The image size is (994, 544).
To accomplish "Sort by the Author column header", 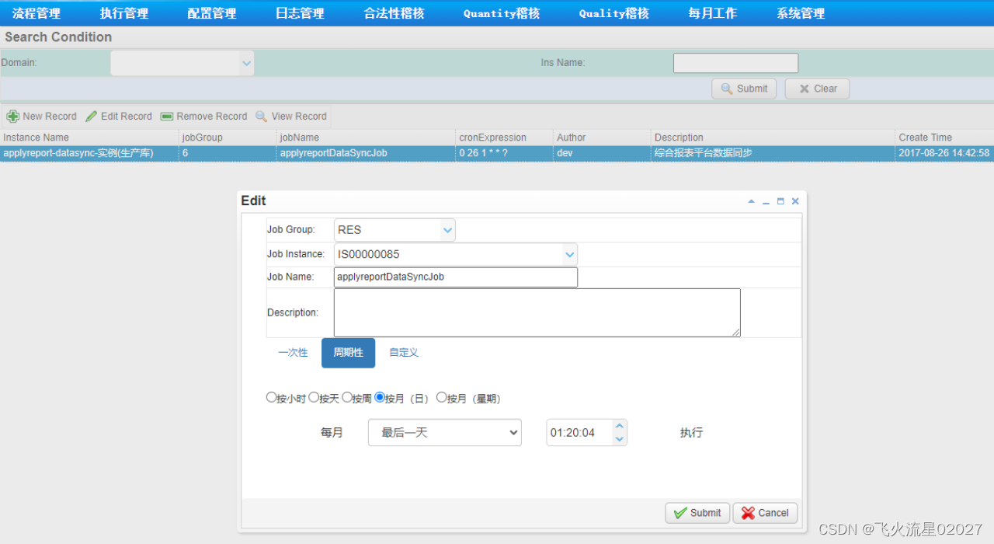I will coord(603,138).
